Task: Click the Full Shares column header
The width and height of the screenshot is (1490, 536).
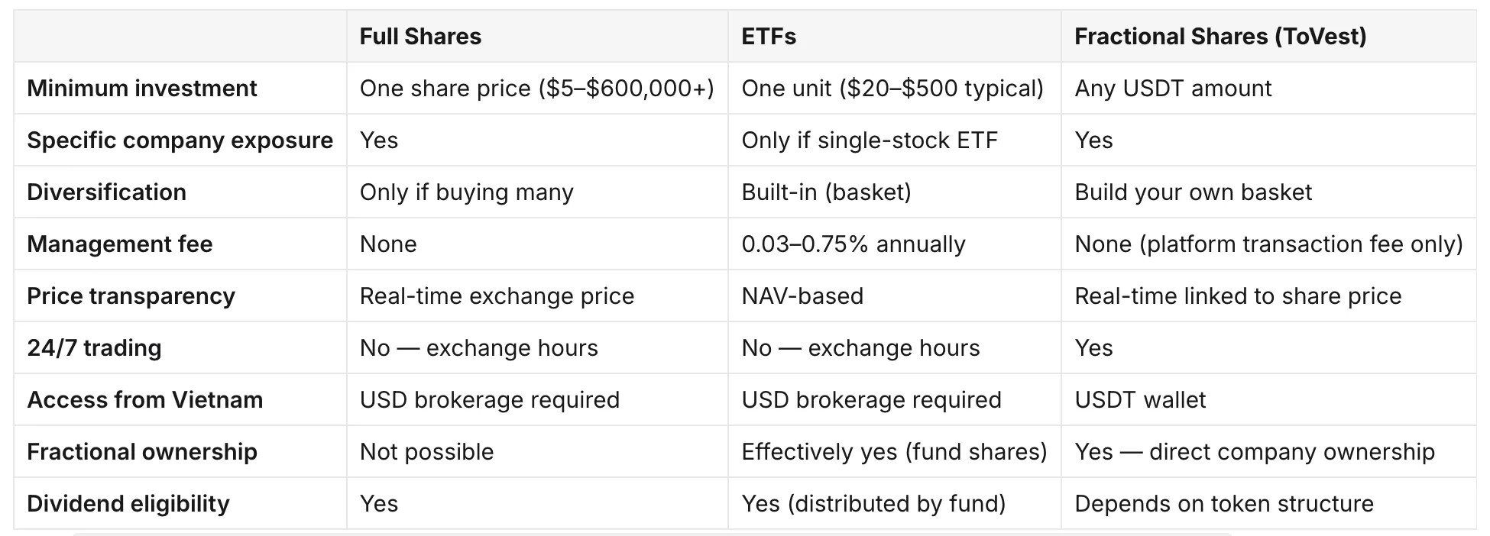Action: click(420, 37)
